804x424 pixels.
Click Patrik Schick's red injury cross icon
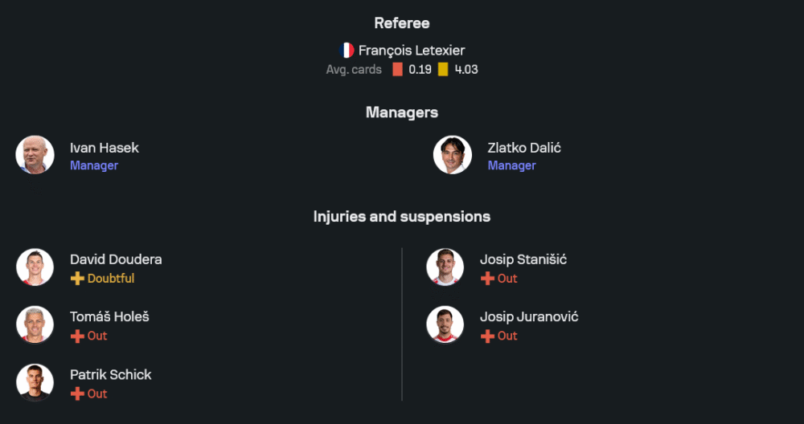click(77, 393)
